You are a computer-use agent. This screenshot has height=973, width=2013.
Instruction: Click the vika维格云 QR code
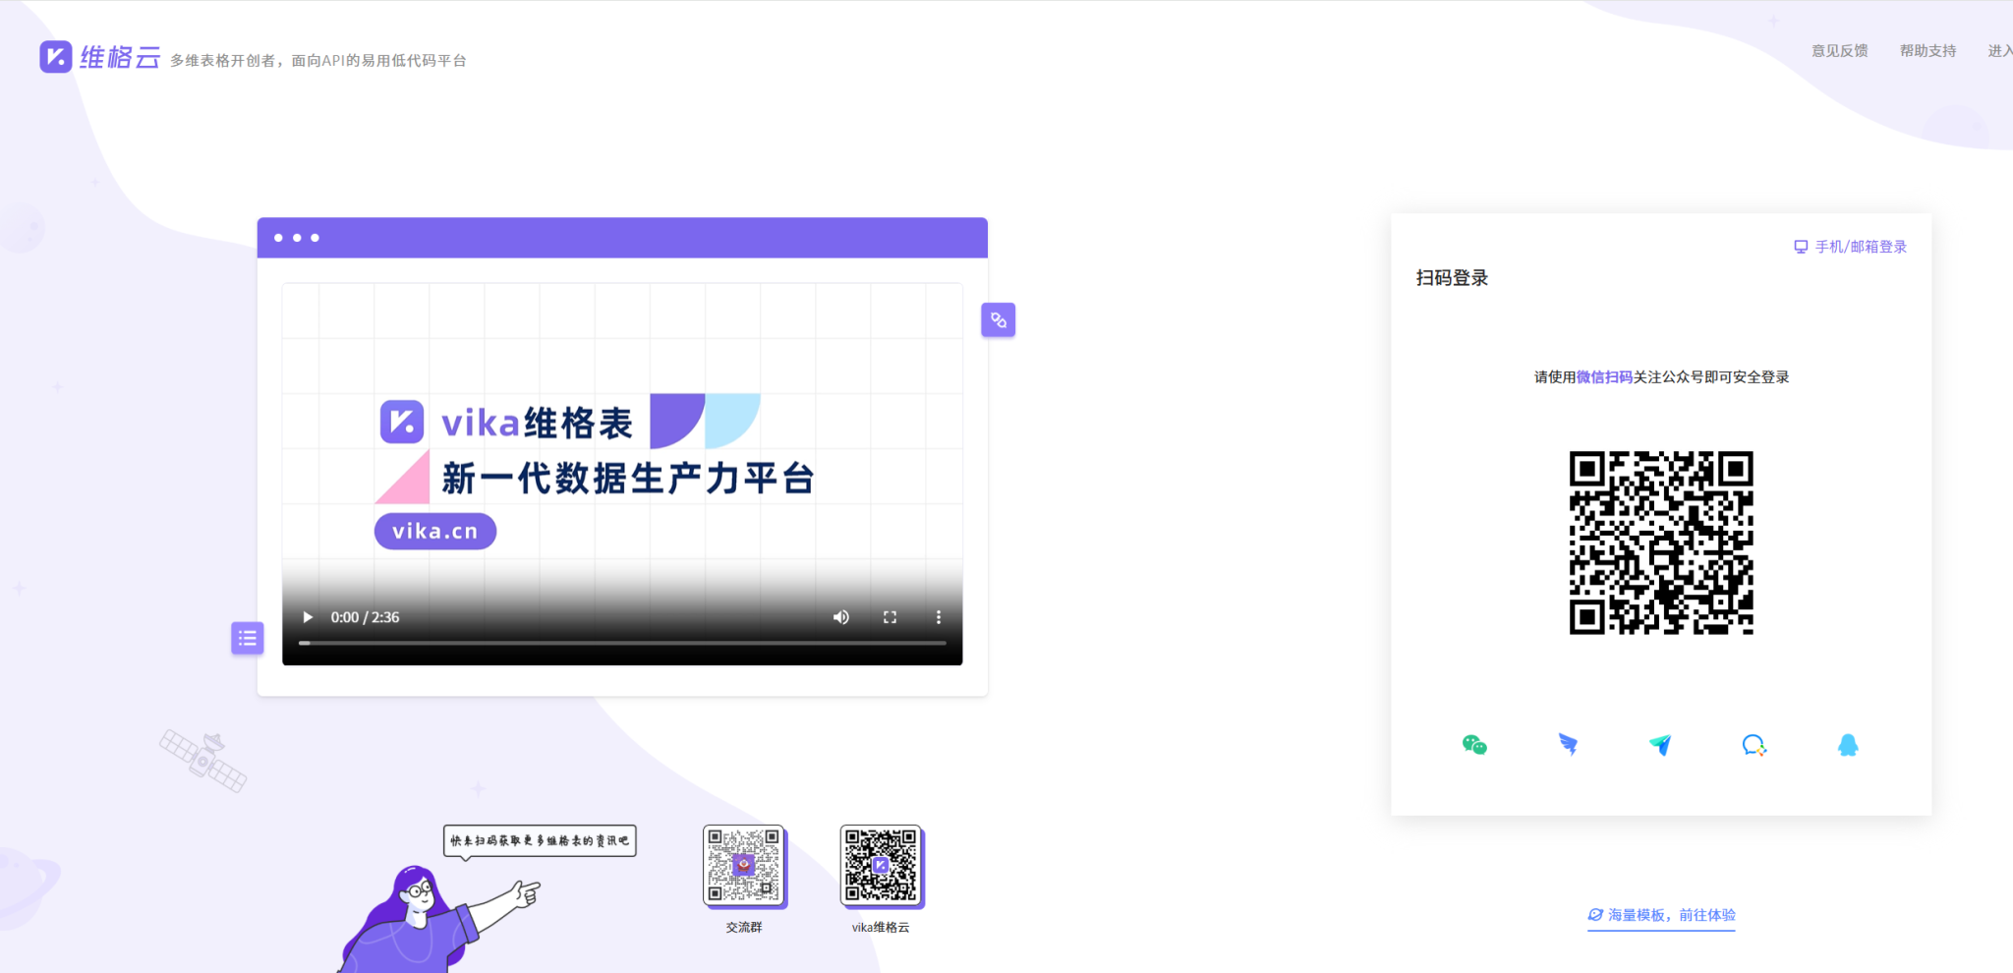point(881,865)
